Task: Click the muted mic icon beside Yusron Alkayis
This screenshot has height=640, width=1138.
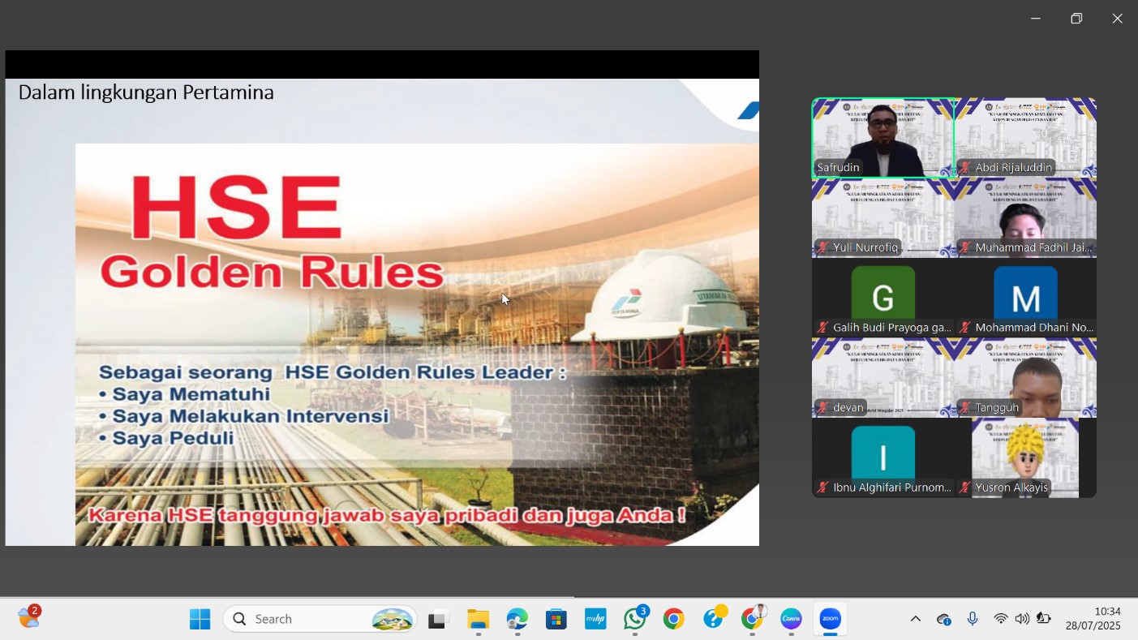Action: point(965,488)
